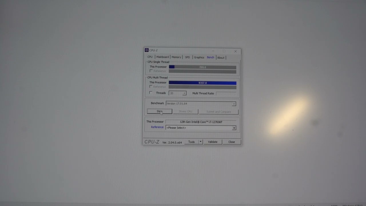Click the Stress CPU button
Viewport: 366px width, 206px height.
(x=185, y=112)
